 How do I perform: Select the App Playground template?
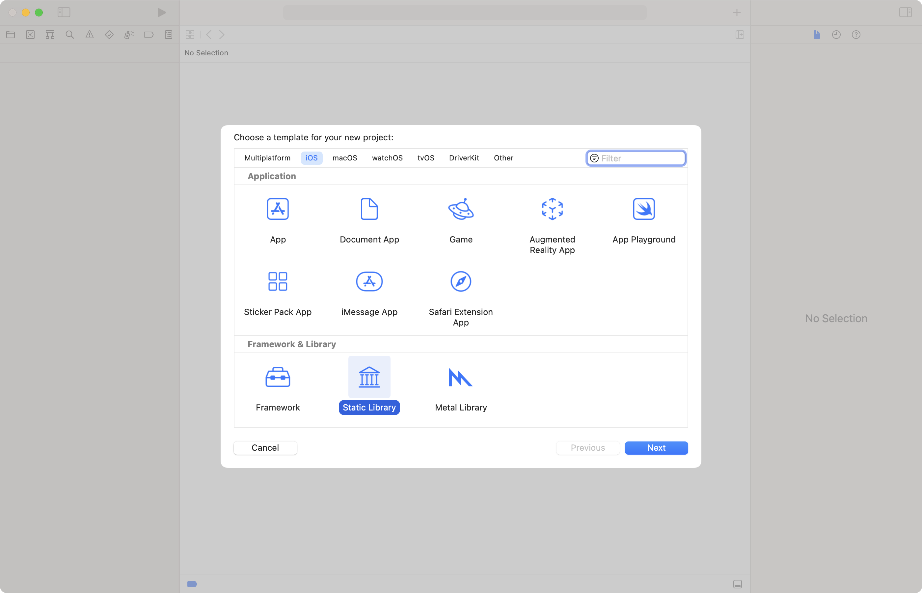(644, 209)
